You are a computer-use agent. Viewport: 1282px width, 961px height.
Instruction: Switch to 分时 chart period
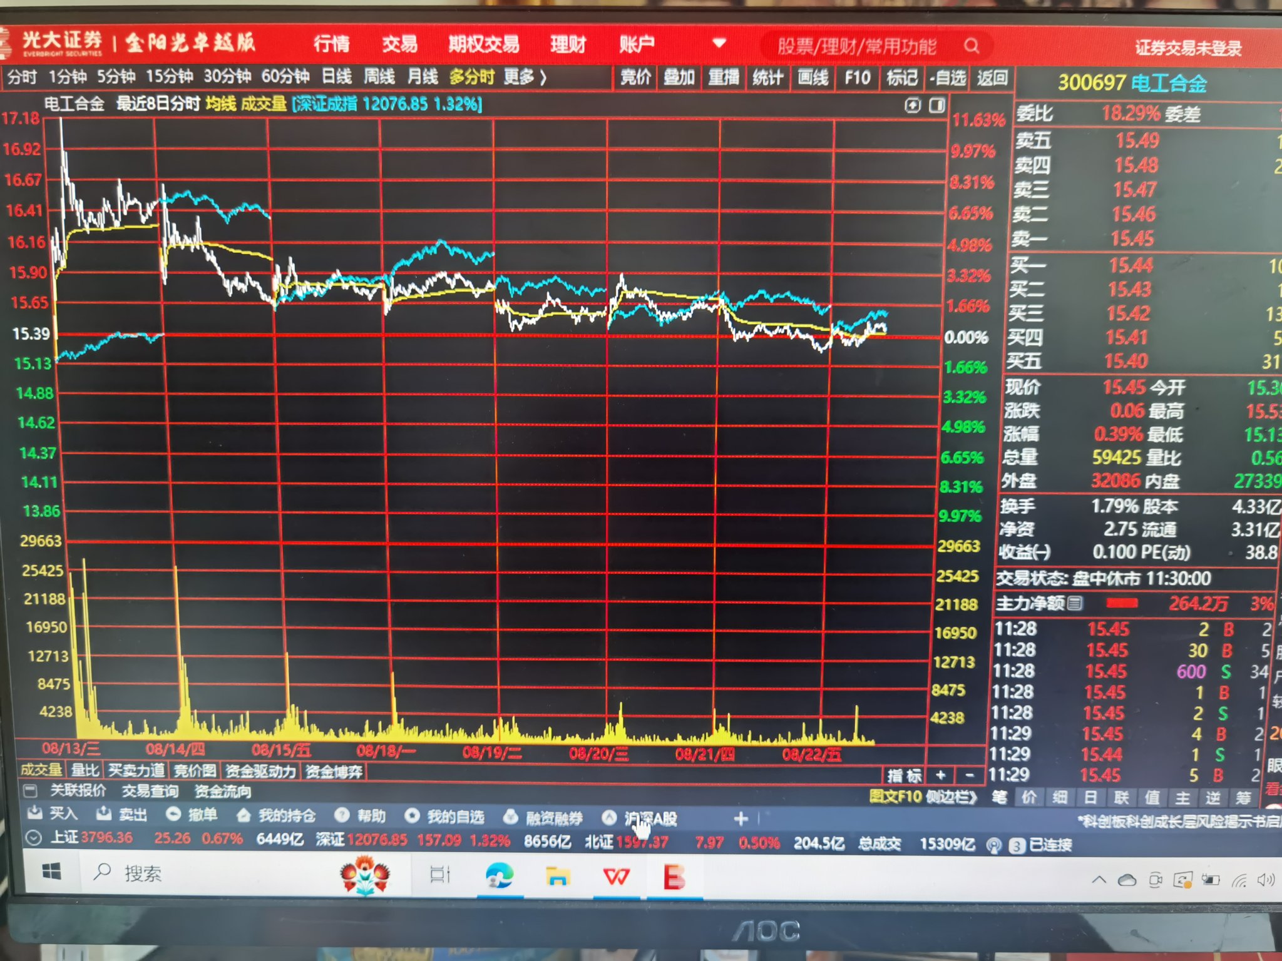click(x=22, y=78)
